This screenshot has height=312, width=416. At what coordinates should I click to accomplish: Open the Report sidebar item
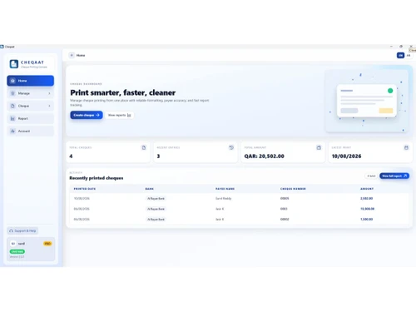[x=31, y=118]
